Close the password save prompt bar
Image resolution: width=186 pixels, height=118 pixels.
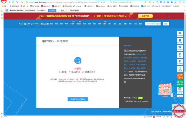click(184, 10)
